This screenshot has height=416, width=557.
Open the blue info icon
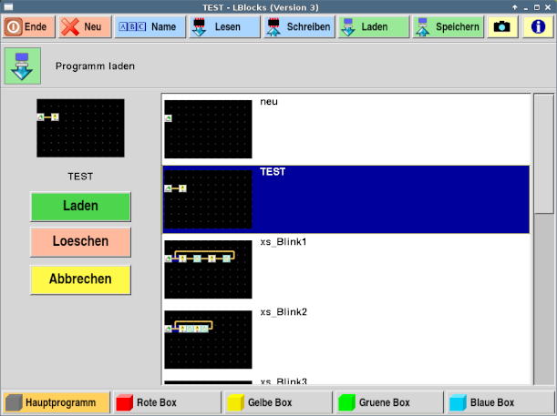535,26
